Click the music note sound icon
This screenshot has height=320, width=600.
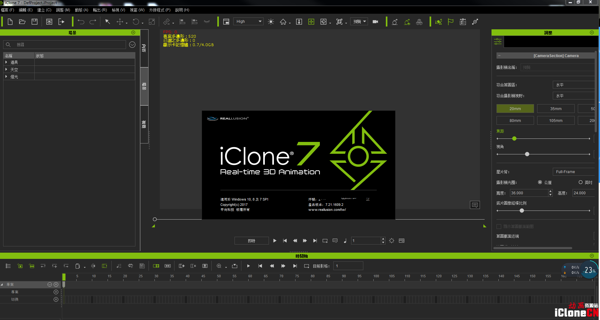click(345, 241)
